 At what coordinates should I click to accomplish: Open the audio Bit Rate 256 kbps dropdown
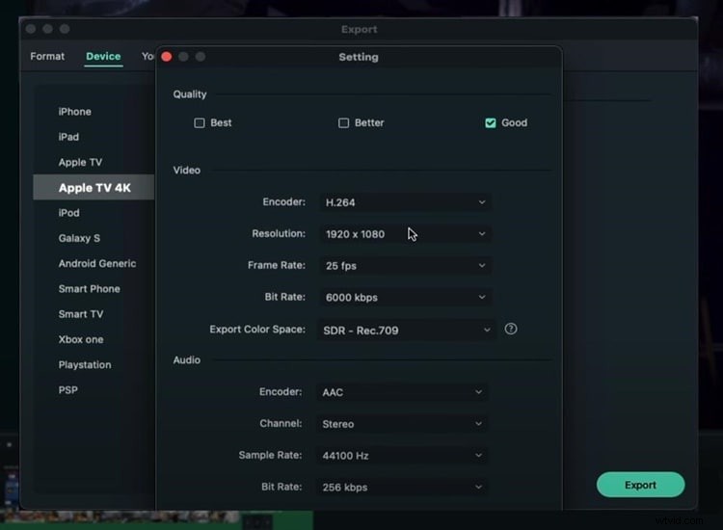pyautogui.click(x=402, y=488)
